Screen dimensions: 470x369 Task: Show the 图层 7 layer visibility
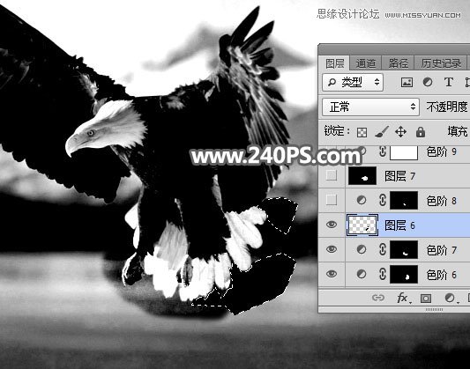click(x=332, y=175)
